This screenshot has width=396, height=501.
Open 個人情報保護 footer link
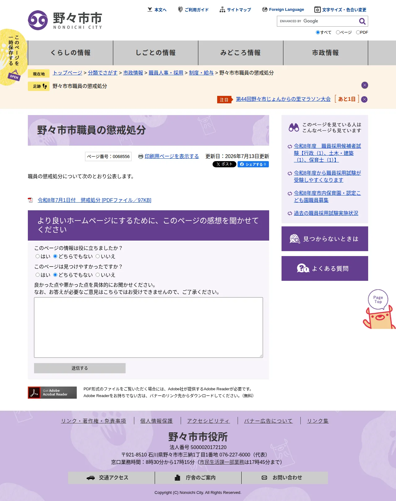156,421
